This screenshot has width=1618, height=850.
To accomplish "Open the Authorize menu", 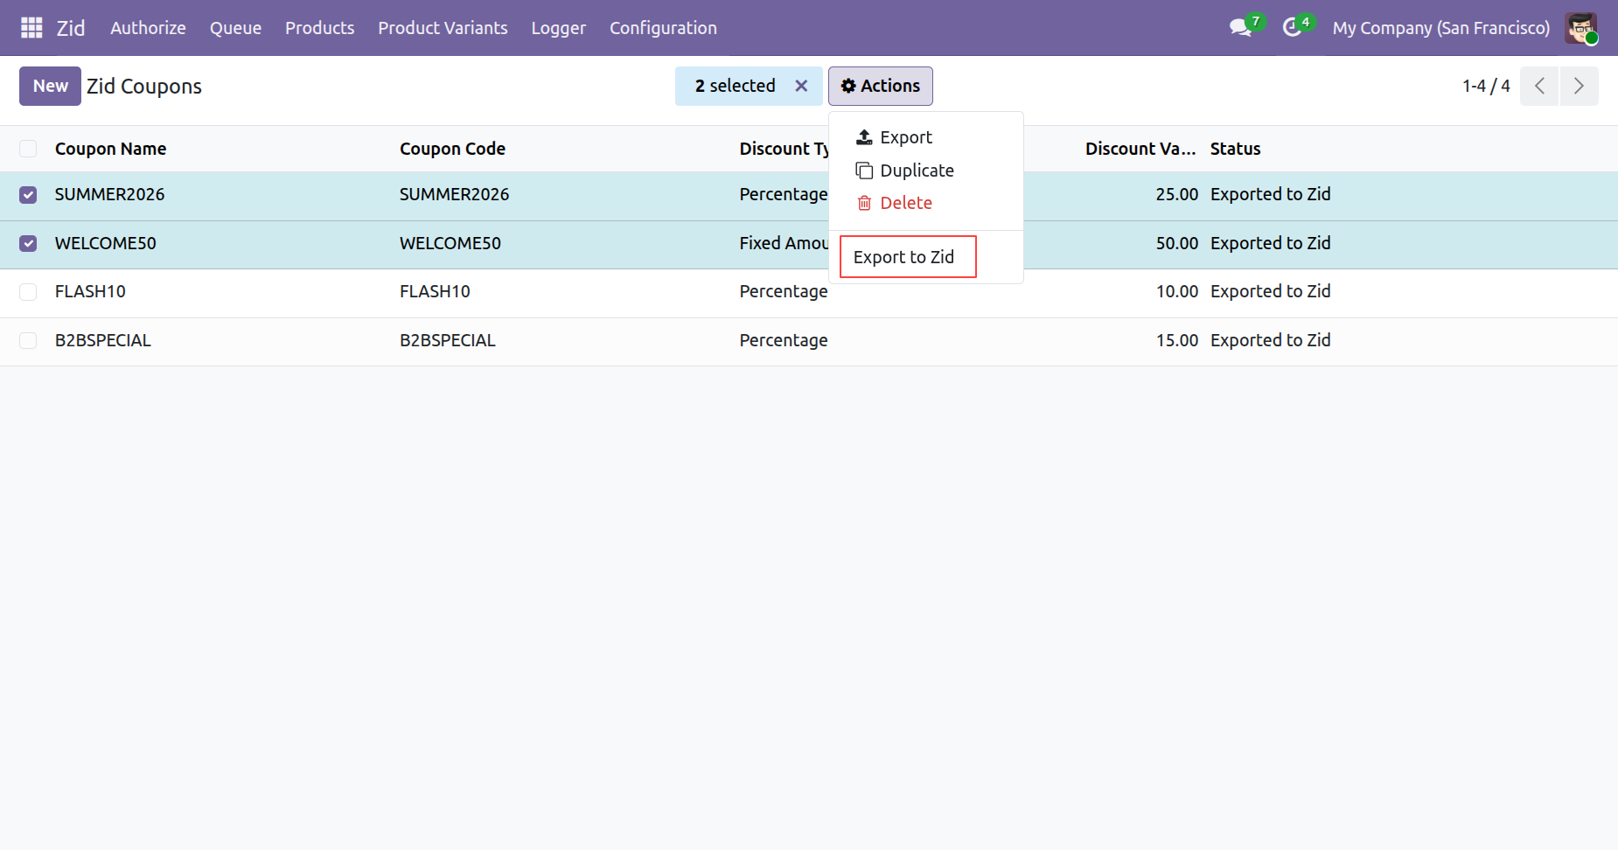I will tap(148, 28).
